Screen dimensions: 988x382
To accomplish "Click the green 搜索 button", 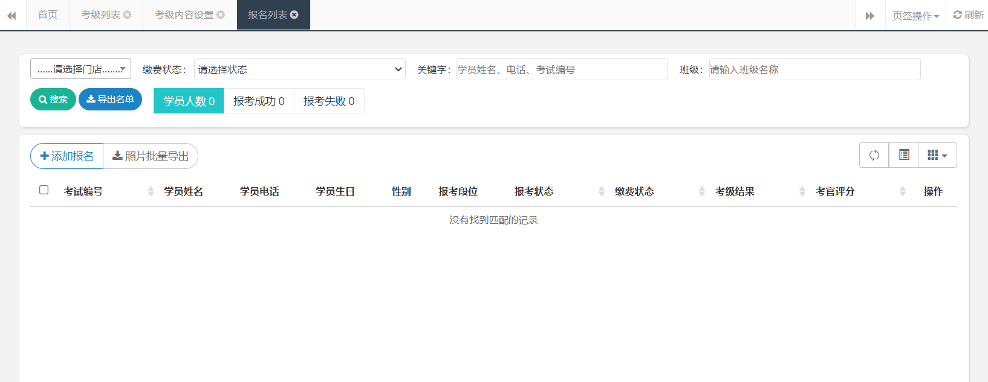I will [x=53, y=100].
